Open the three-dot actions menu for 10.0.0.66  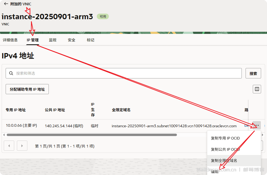coord(257,125)
